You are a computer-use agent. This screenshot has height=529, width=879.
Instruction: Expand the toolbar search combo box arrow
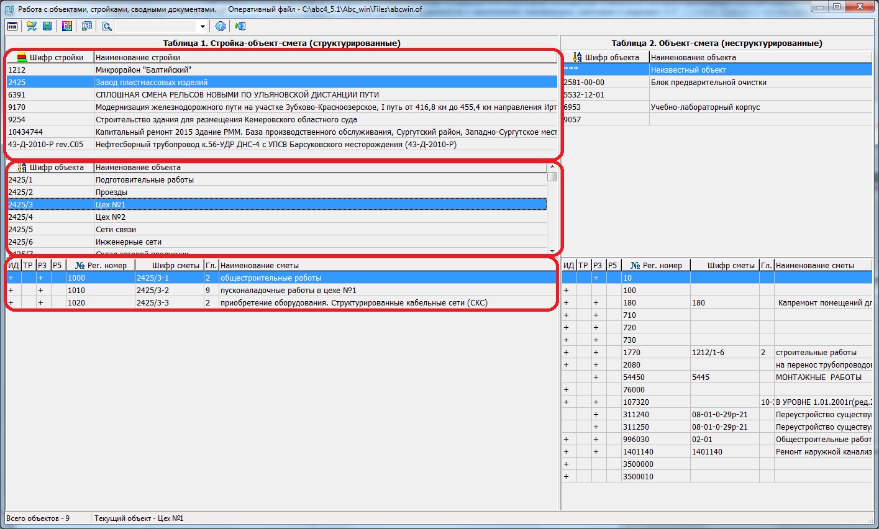[x=203, y=26]
